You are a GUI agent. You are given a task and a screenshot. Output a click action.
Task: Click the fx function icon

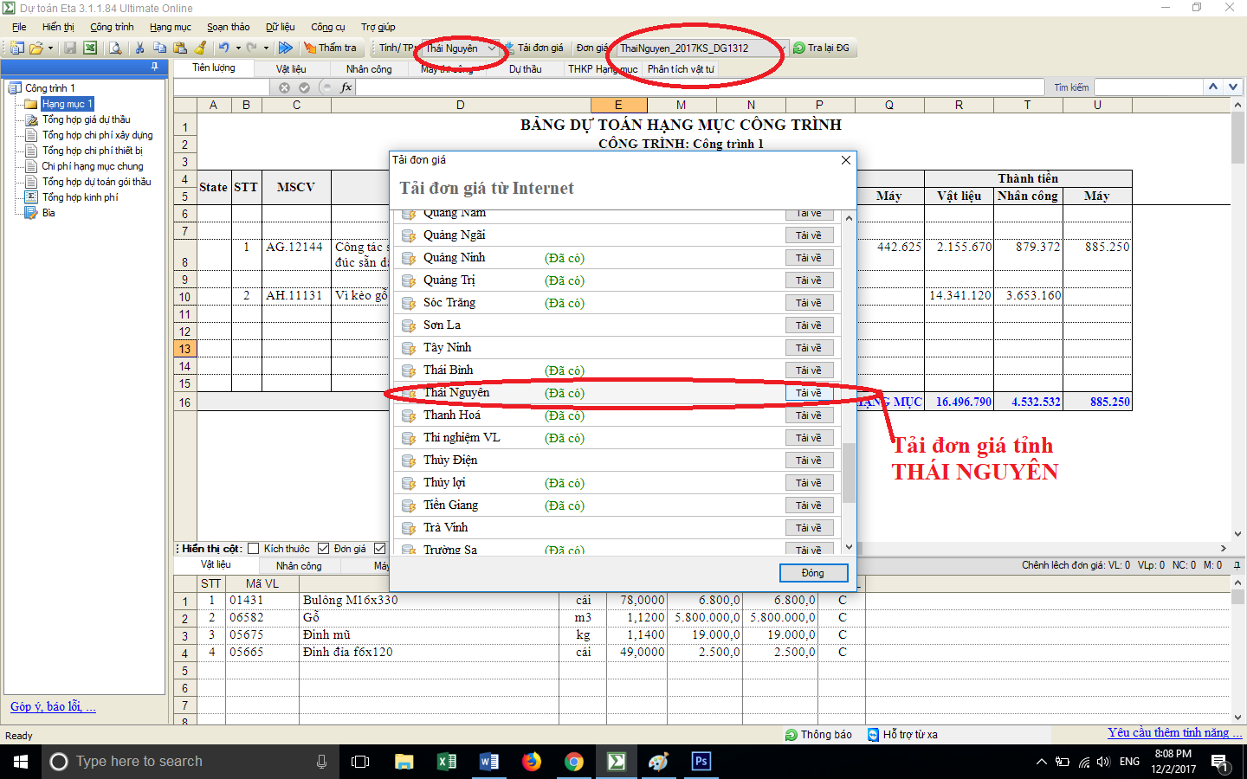point(346,87)
